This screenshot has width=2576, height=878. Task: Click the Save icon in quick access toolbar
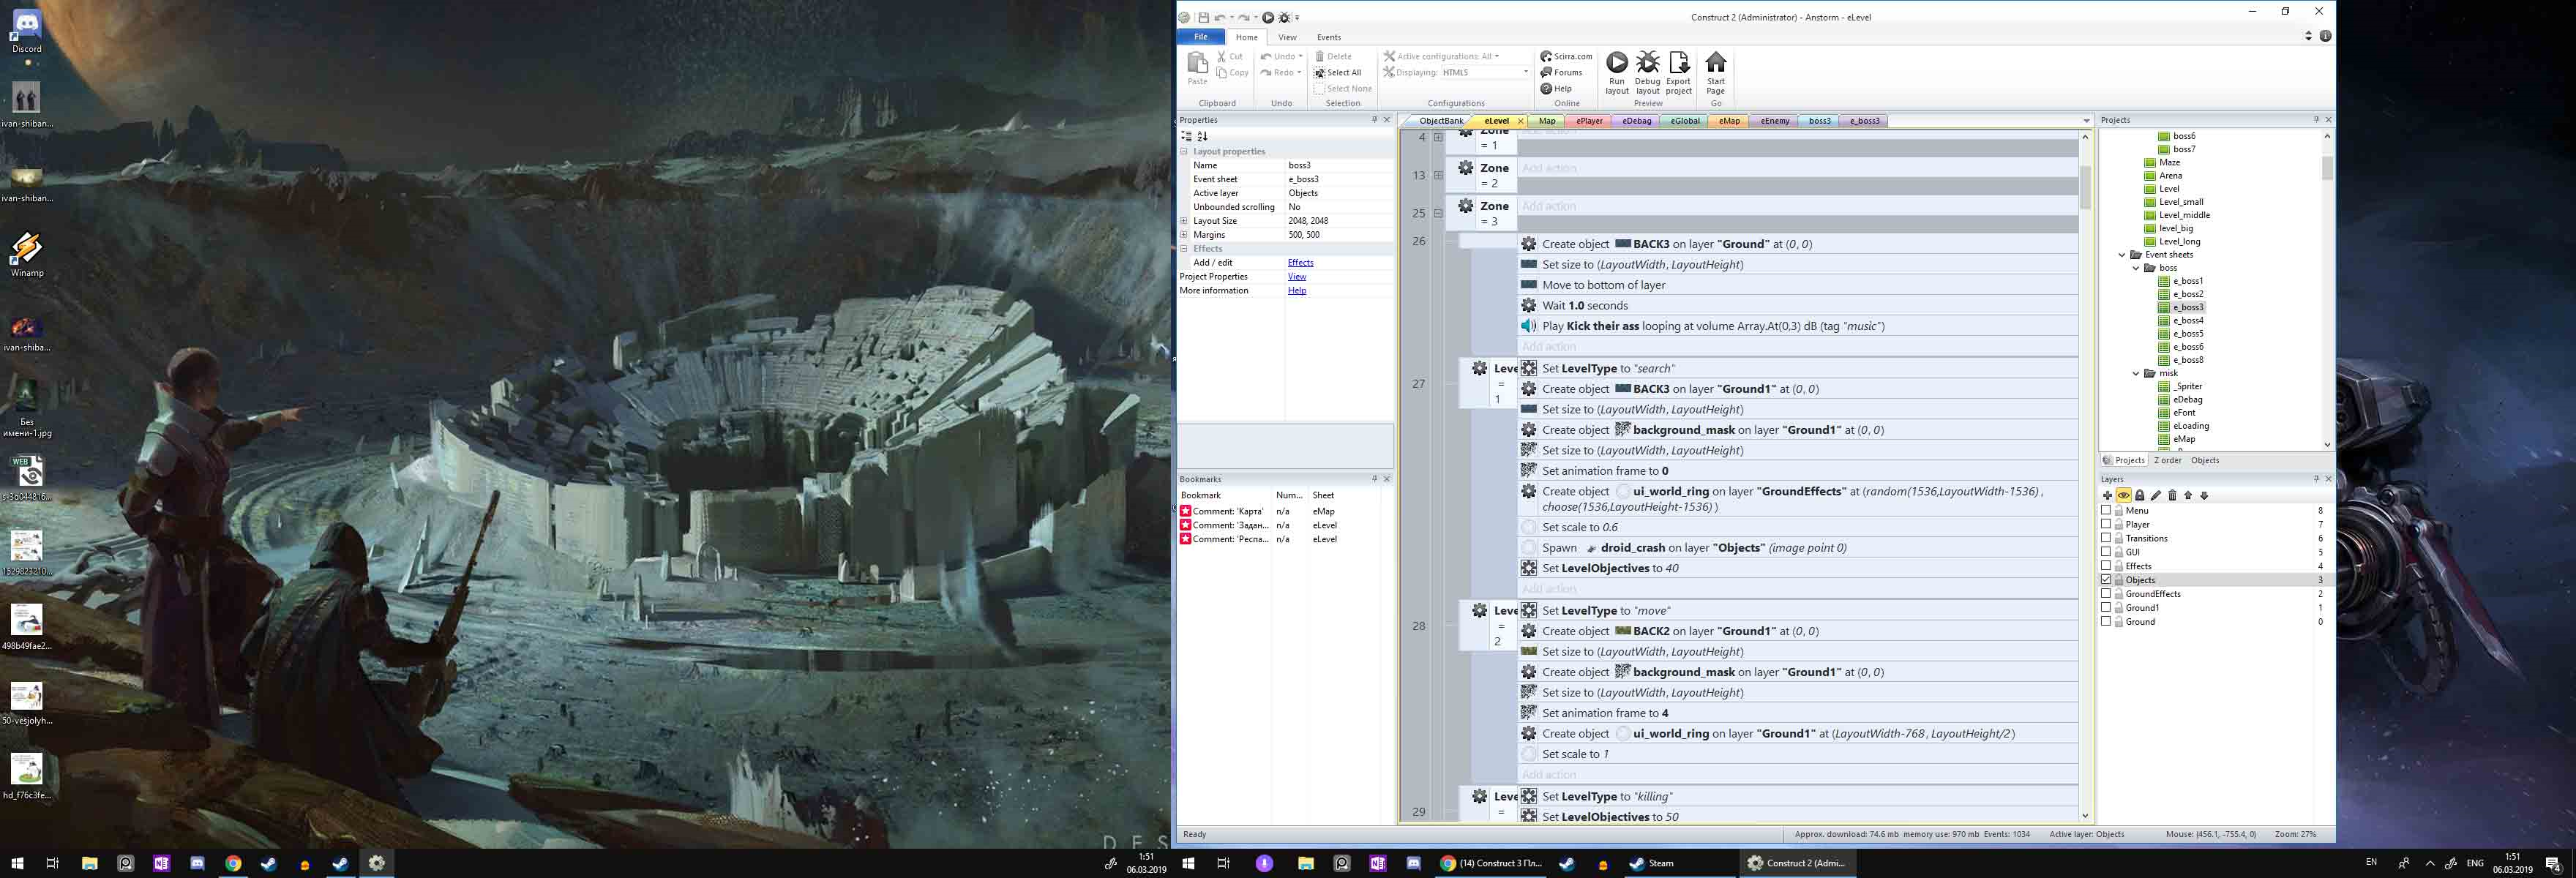coord(1204,17)
